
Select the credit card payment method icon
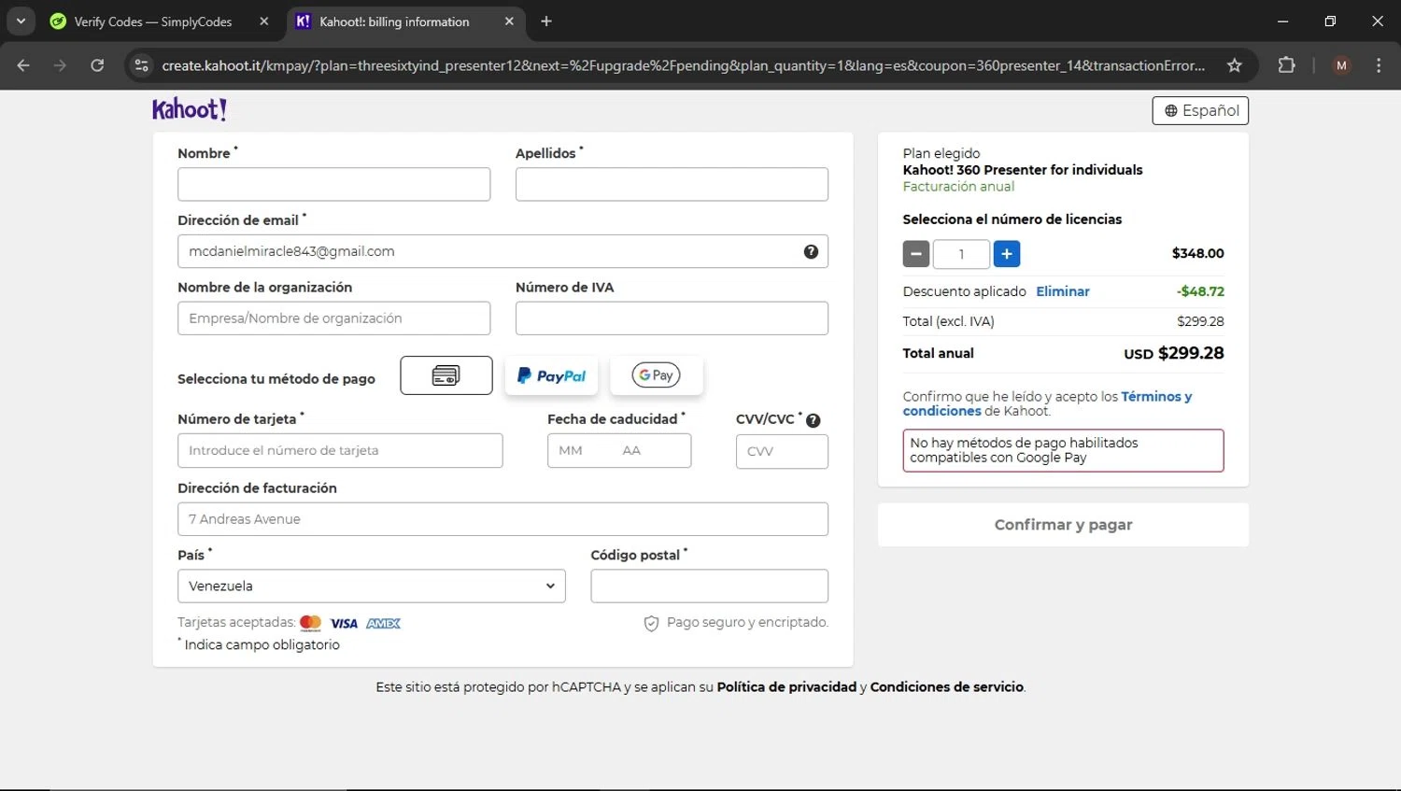tap(446, 375)
